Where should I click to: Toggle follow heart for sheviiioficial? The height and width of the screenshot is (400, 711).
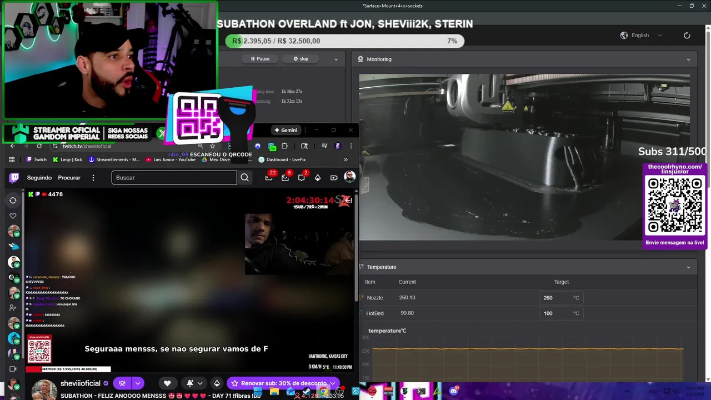(167, 383)
